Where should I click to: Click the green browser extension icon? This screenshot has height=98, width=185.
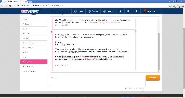tap(174, 6)
